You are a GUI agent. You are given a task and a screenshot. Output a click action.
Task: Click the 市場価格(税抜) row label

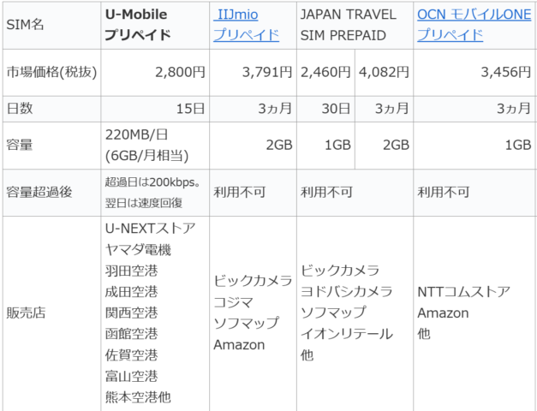click(51, 73)
